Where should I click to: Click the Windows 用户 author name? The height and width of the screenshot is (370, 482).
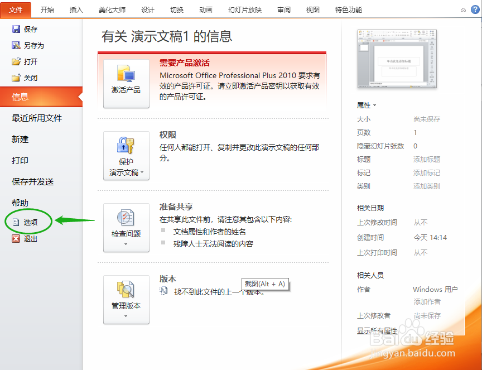point(435,290)
